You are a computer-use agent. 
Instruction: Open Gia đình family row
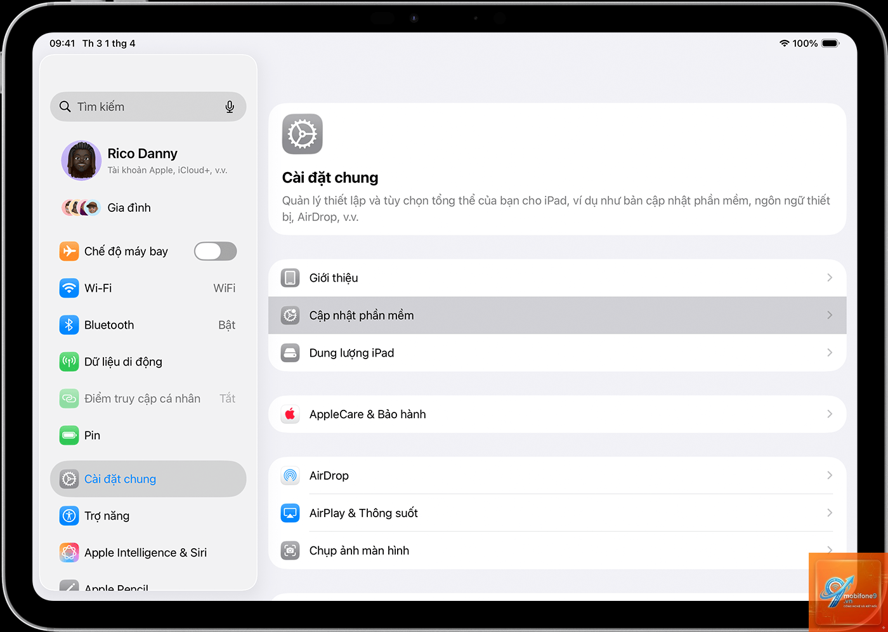pos(148,207)
